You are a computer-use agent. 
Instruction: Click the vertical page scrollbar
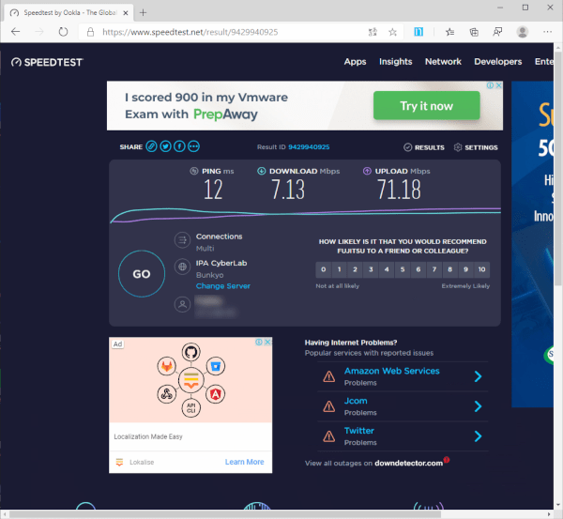point(558,169)
